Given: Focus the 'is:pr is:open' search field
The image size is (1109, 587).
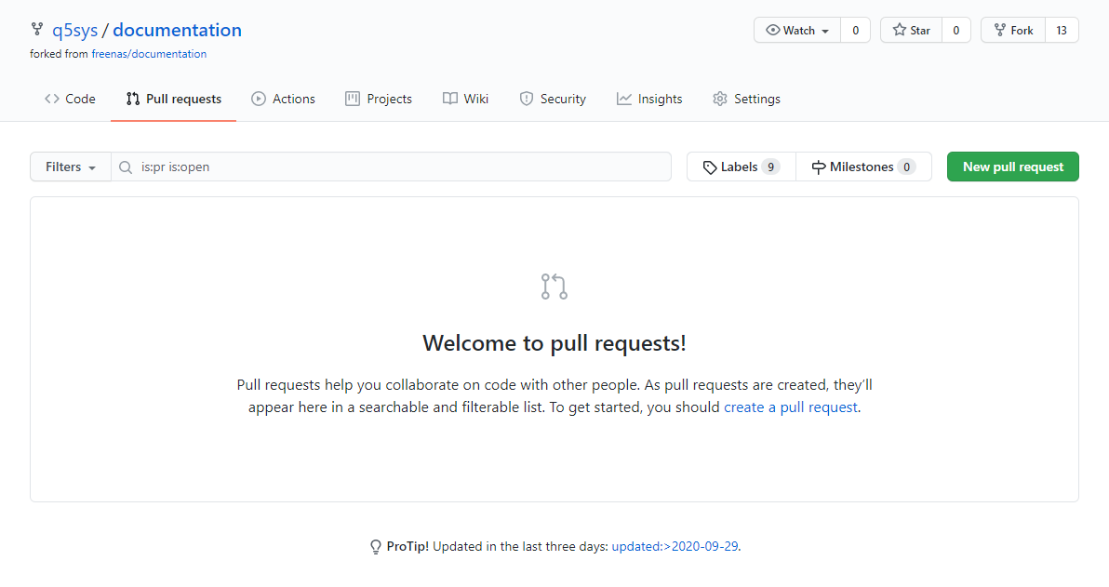Looking at the screenshot, I should (400, 167).
